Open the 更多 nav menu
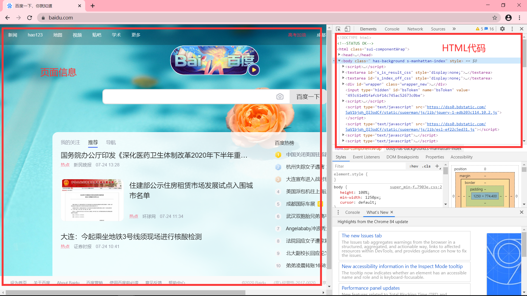 tap(136, 35)
